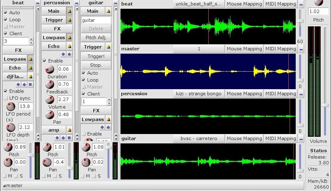Open MIDI Mapping for percussion waveform

(x=280, y=94)
